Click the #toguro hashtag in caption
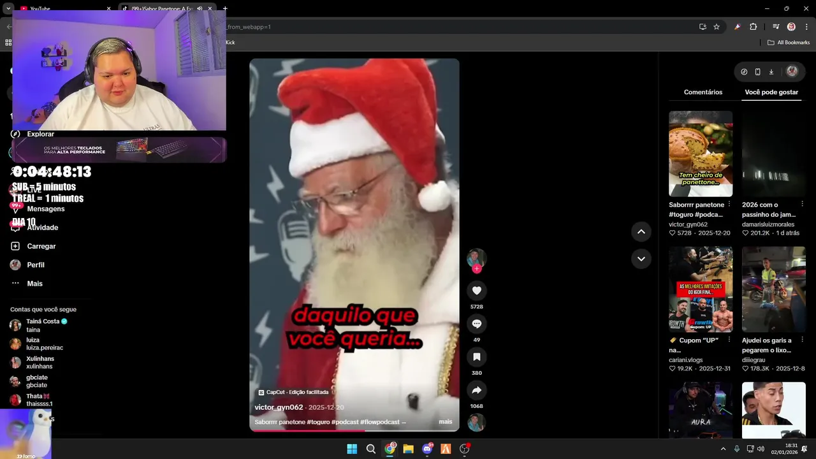816x459 pixels. pos(318,422)
